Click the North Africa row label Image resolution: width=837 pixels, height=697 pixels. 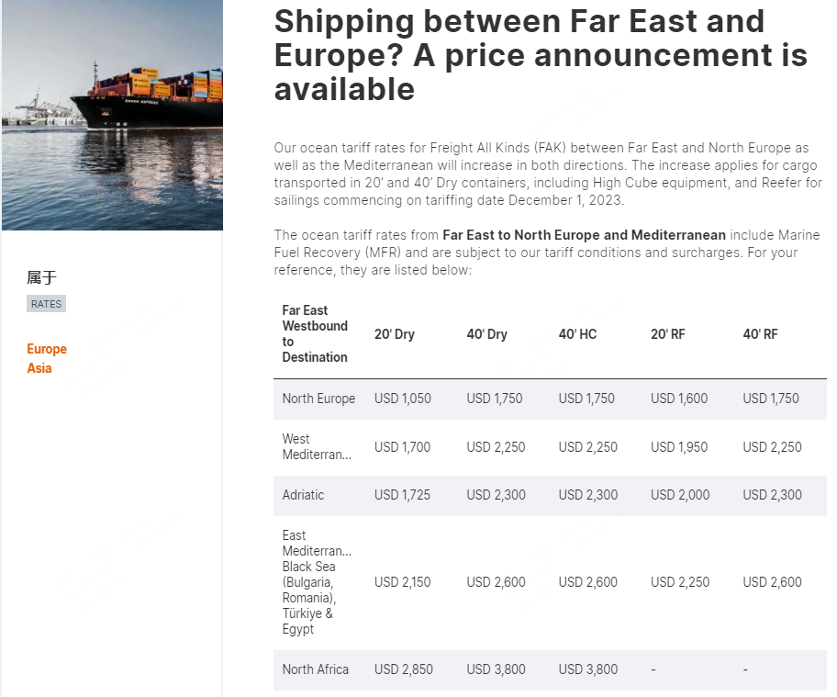[x=316, y=669]
